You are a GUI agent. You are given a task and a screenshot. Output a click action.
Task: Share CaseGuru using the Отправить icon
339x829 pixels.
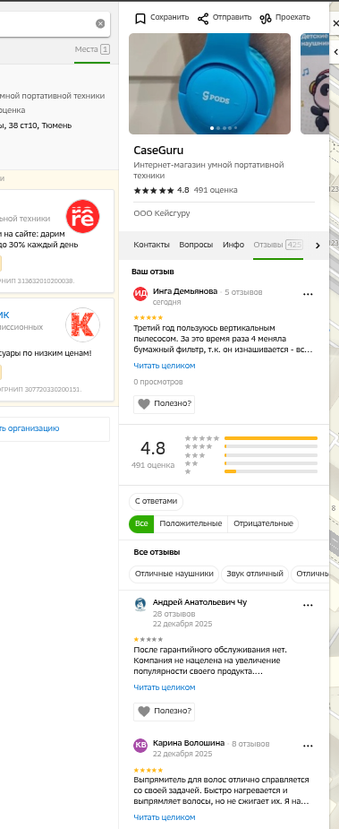point(203,19)
